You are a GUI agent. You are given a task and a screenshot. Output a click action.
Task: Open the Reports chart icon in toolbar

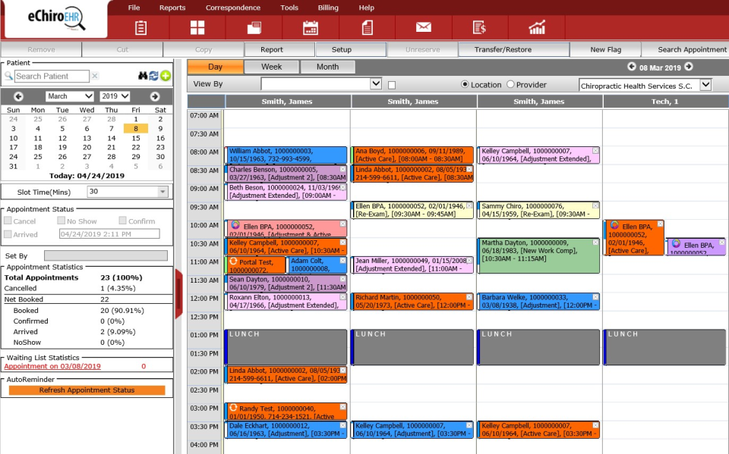pos(538,27)
